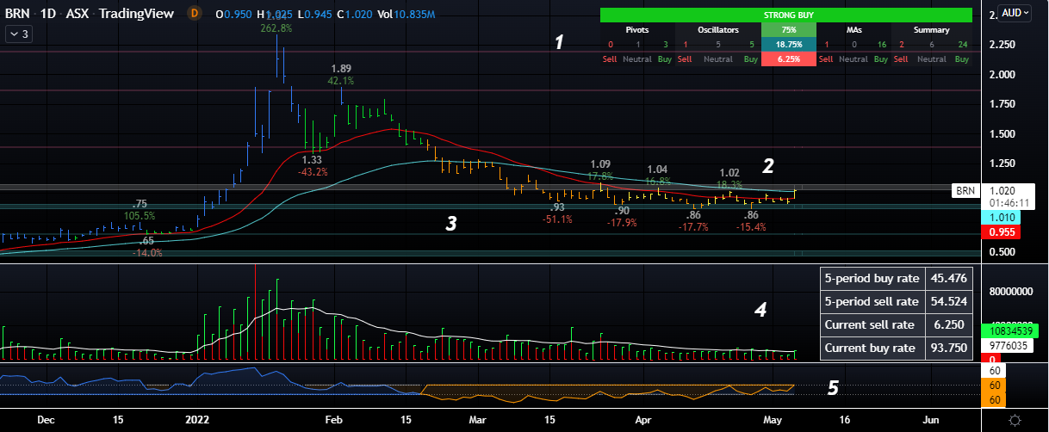Click the orange D data-delay badge
The height and width of the screenshot is (432, 1049).
click(194, 14)
